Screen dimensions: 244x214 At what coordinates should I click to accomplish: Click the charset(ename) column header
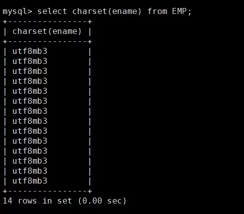47,31
